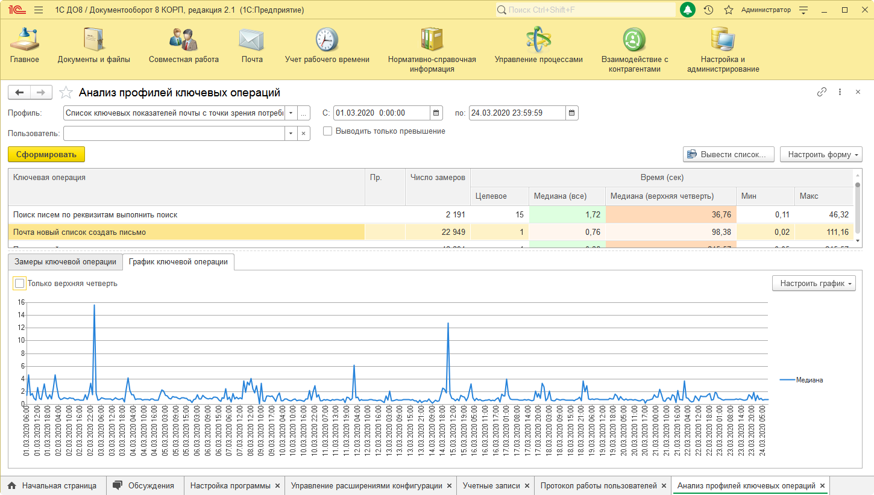
Task: Enable Выводить только превышение checkbox
Action: click(x=328, y=131)
